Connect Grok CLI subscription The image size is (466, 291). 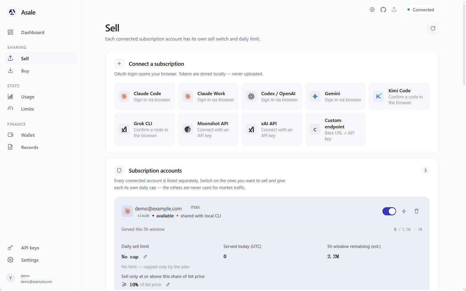(144, 129)
